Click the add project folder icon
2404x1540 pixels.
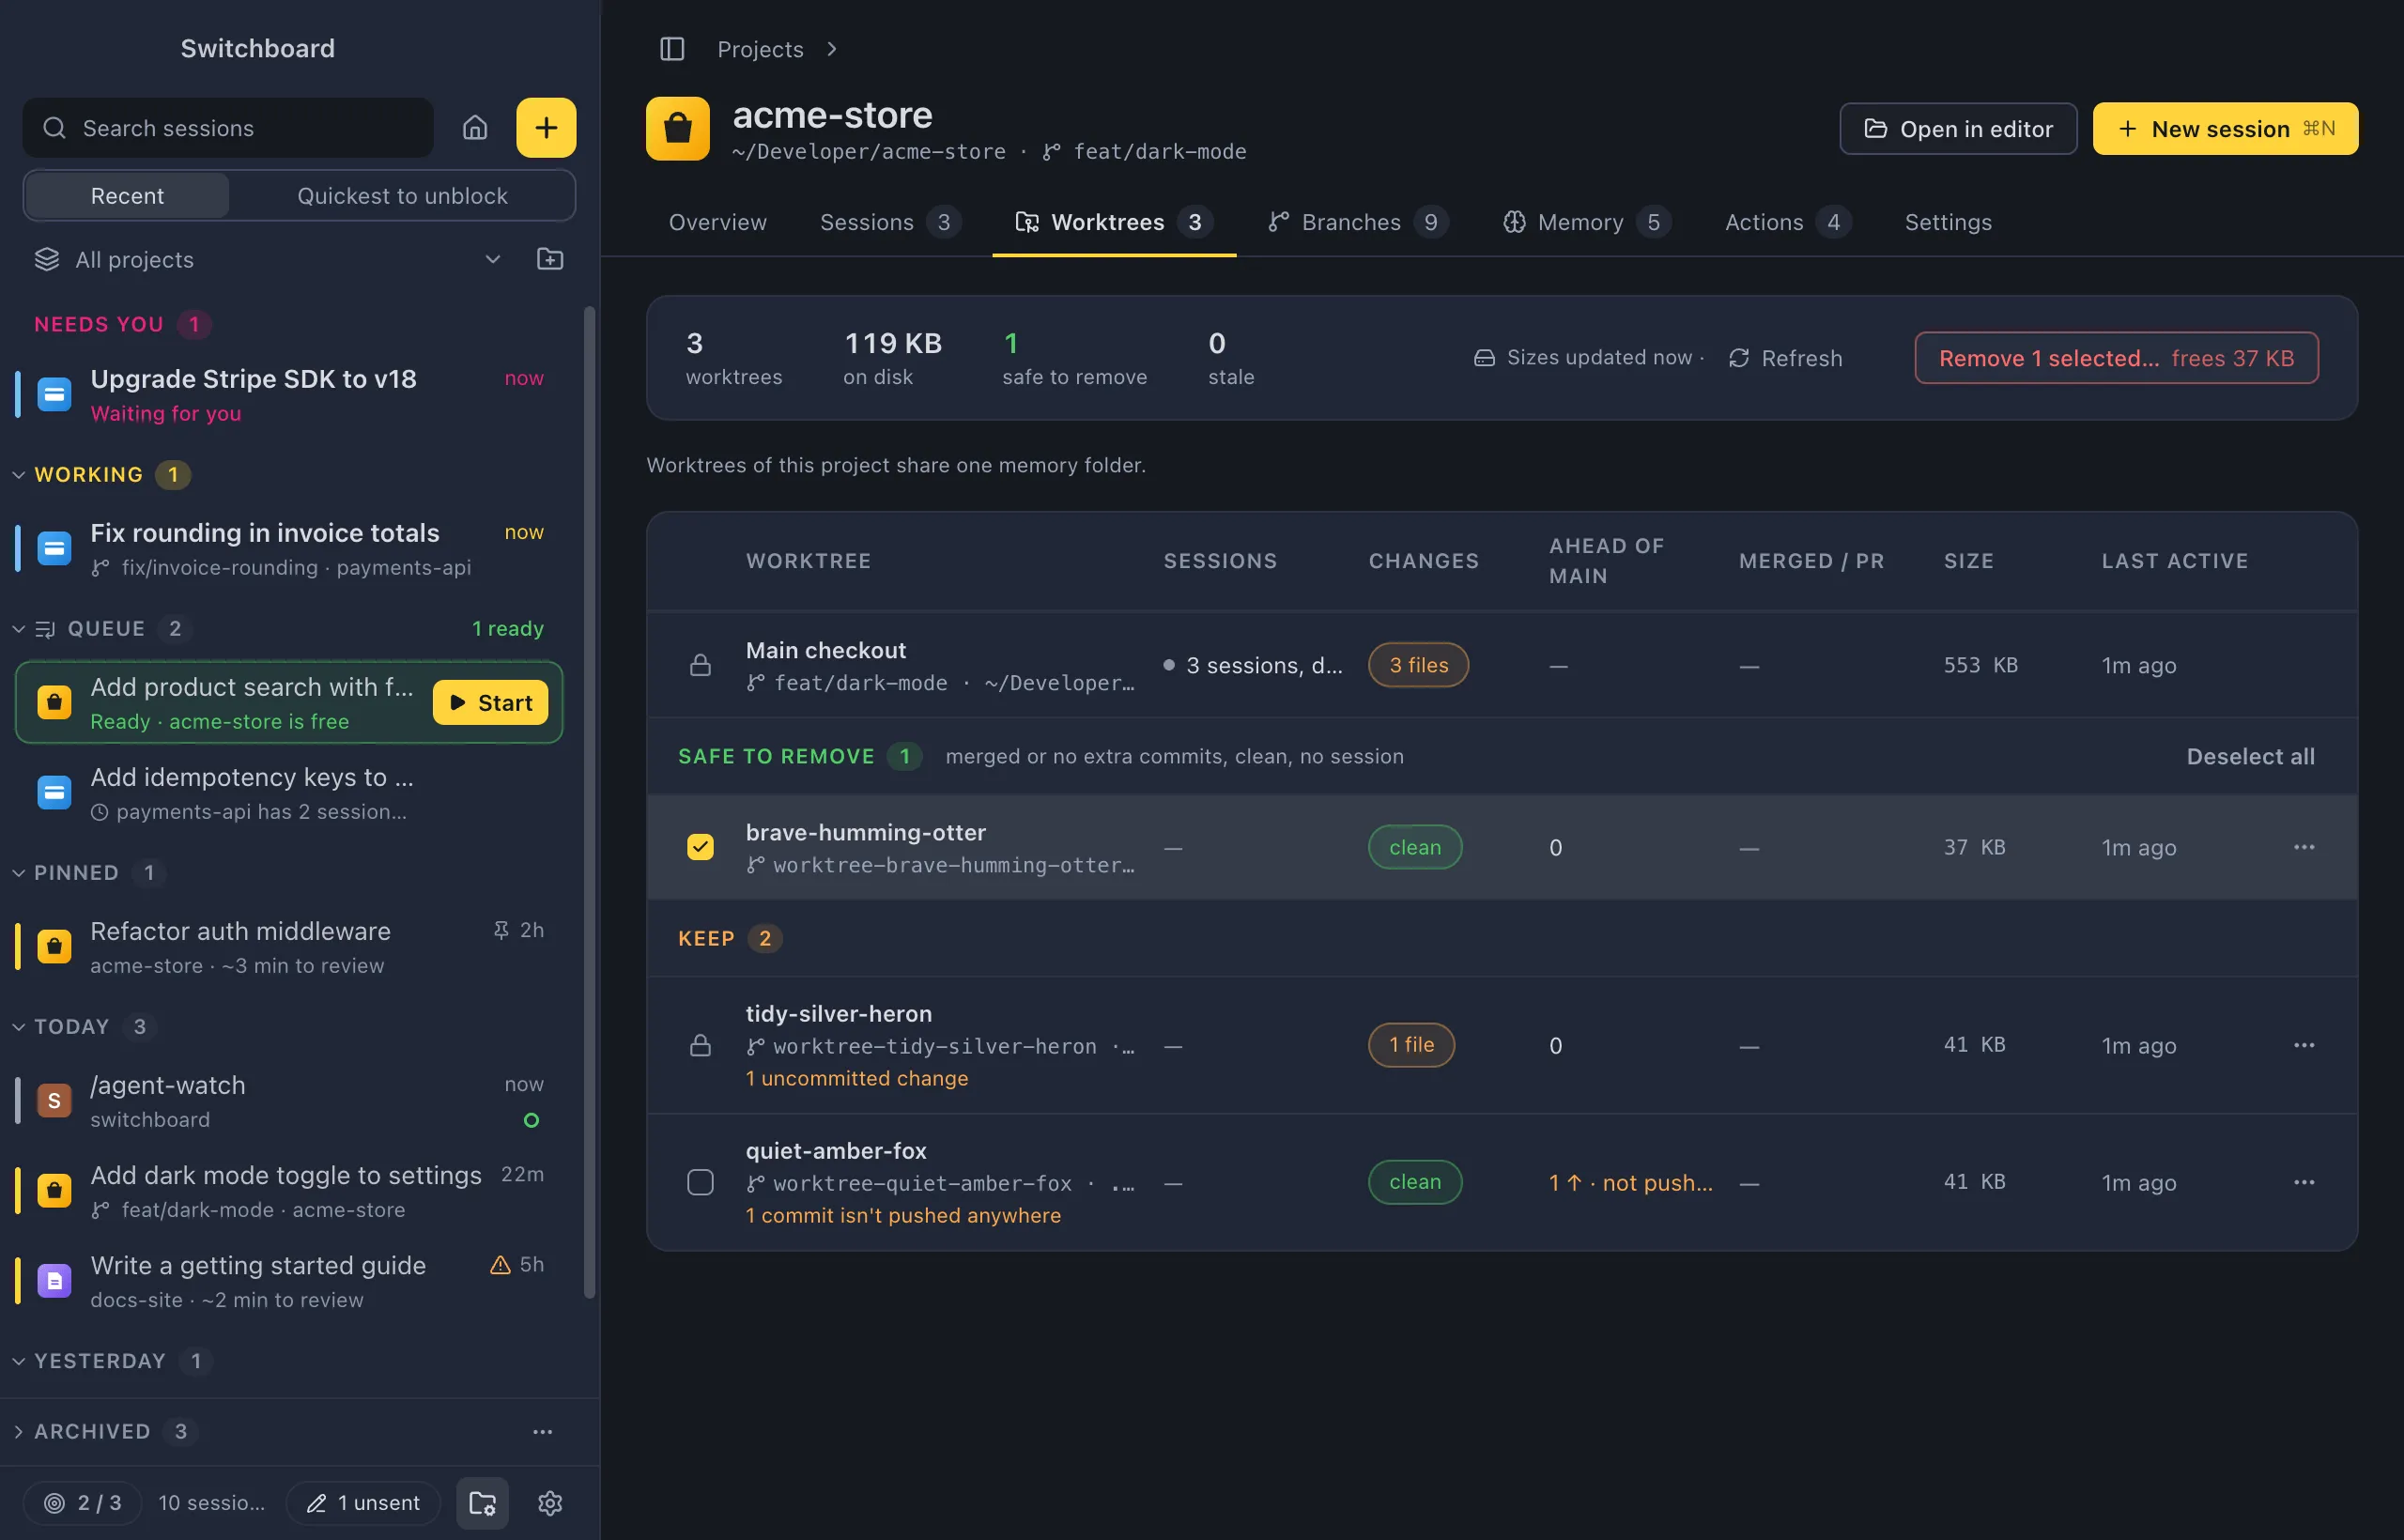click(550, 259)
